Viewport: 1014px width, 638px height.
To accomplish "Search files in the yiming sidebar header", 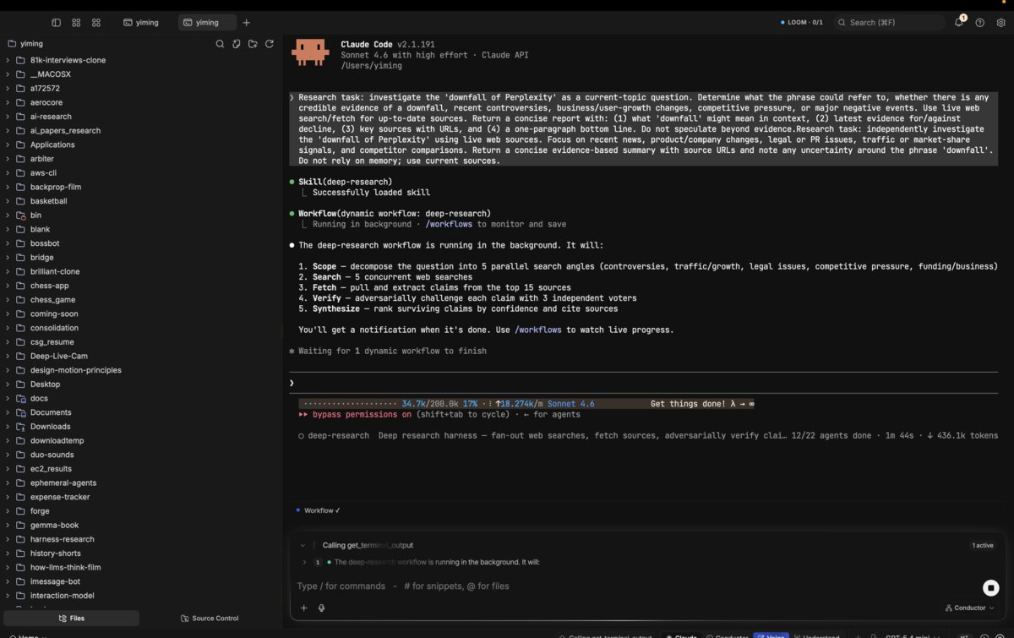I will tap(220, 43).
